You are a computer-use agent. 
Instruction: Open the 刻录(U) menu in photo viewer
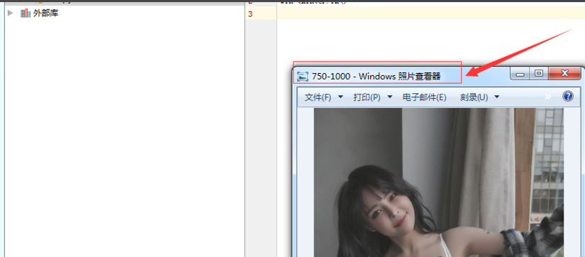click(474, 97)
